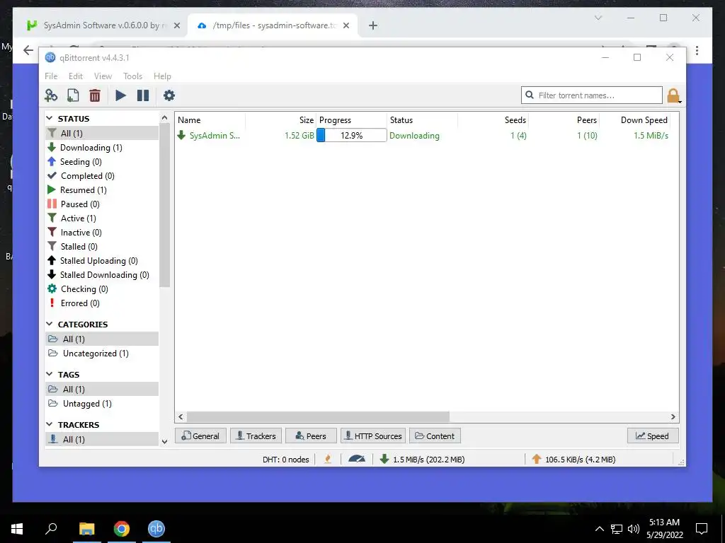Screen dimensions: 725x543
Task: Open the Edit menu
Action: click(x=75, y=76)
